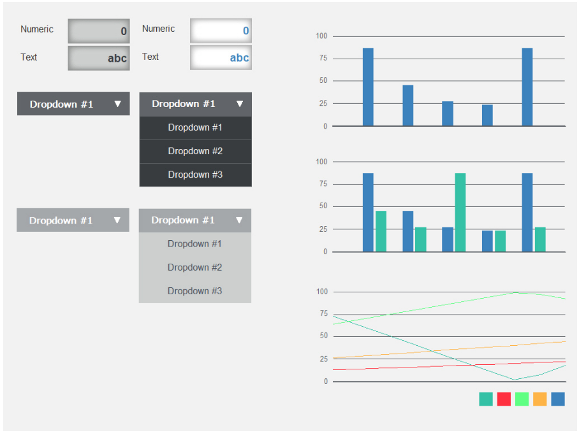Select the first Dropdown #1 entry in the dark list
The width and height of the screenshot is (579, 435).
coord(195,127)
